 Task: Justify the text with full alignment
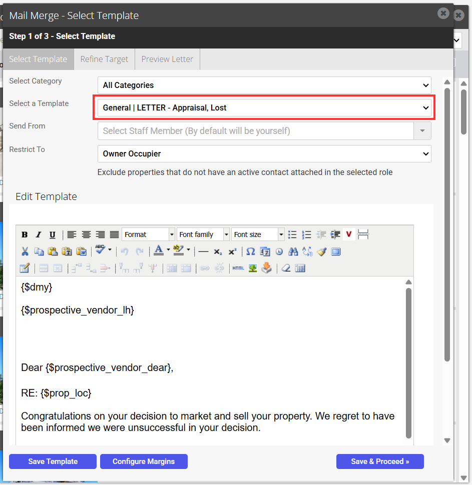pyautogui.click(x=114, y=235)
